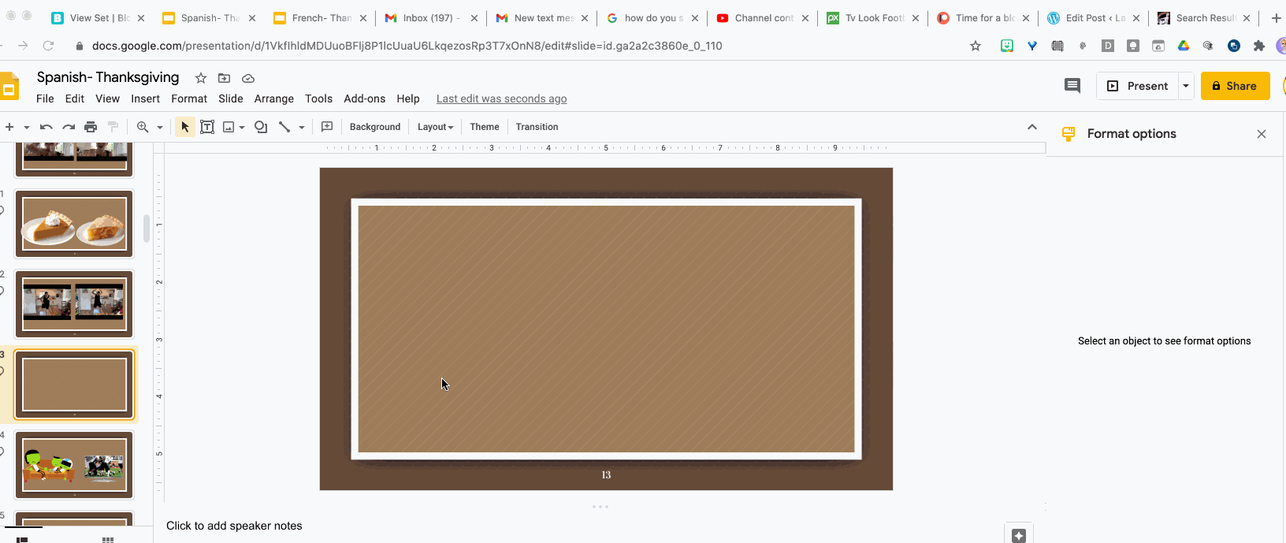Open the Arrange menu
This screenshot has width=1286, height=543.
click(273, 99)
